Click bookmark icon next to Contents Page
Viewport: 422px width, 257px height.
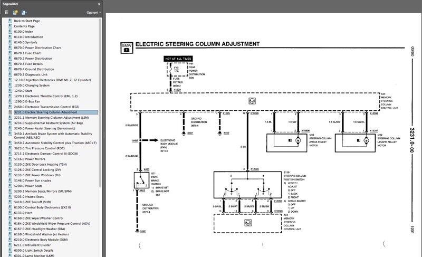click(x=9, y=26)
